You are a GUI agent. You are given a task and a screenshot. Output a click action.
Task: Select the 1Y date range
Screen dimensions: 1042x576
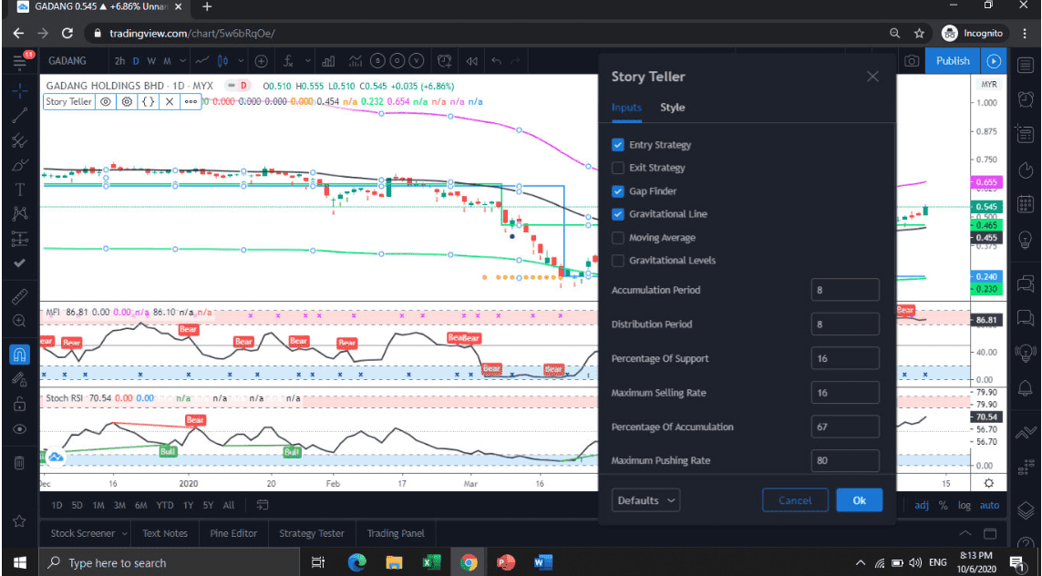(x=188, y=506)
